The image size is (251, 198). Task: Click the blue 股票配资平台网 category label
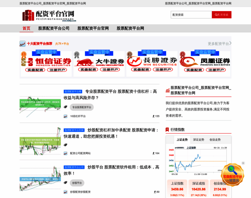point(73,91)
